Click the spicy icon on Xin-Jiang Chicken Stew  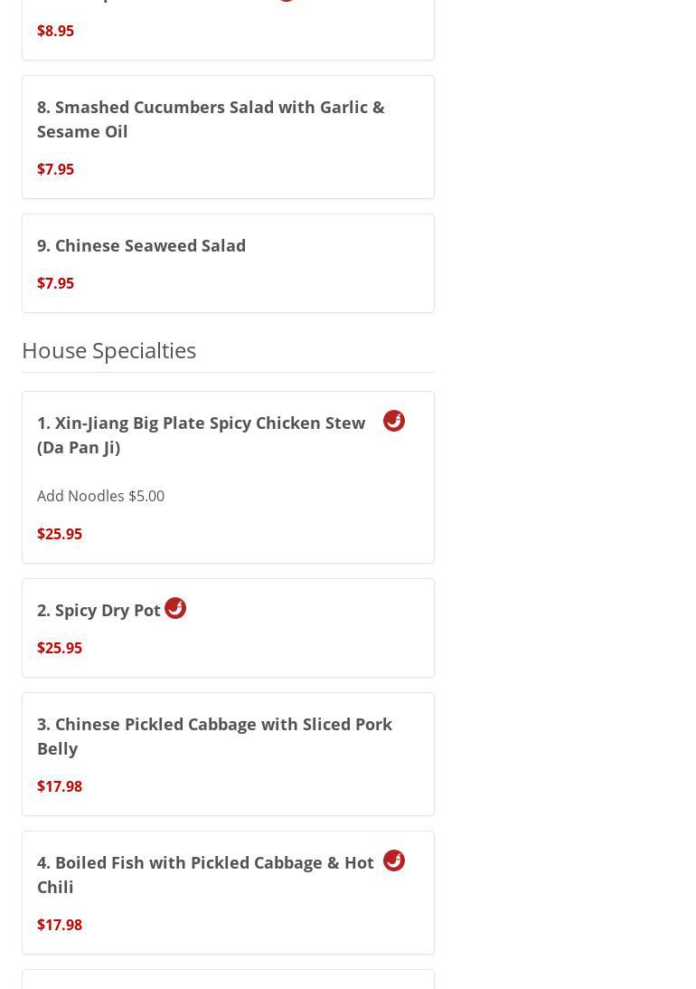point(394,421)
